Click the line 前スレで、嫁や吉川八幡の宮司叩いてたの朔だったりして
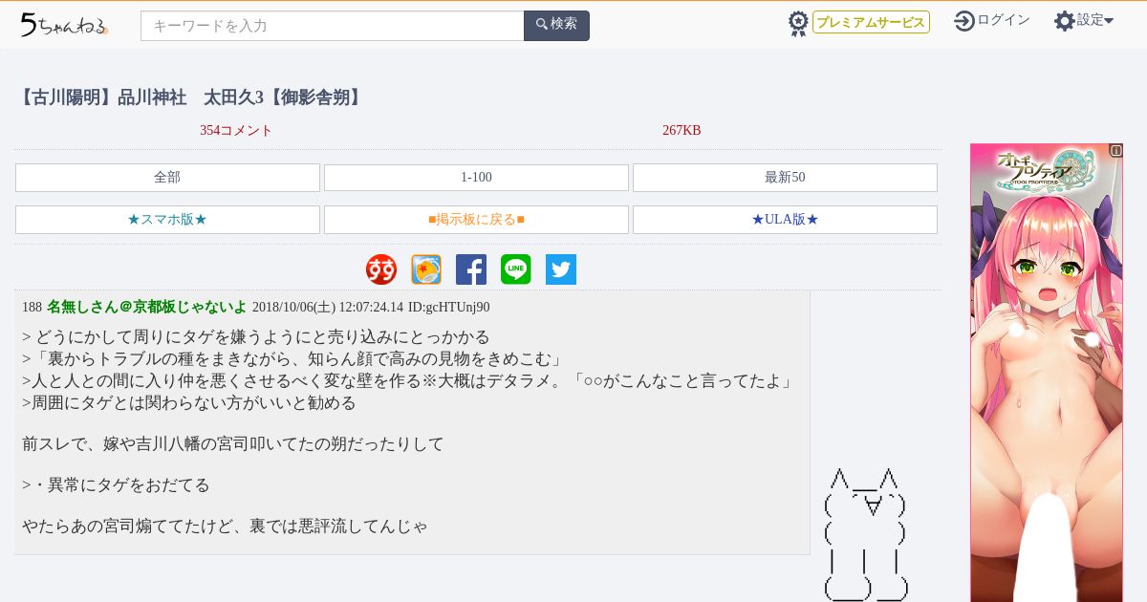Viewport: 1147px width, 602px height. tap(233, 444)
